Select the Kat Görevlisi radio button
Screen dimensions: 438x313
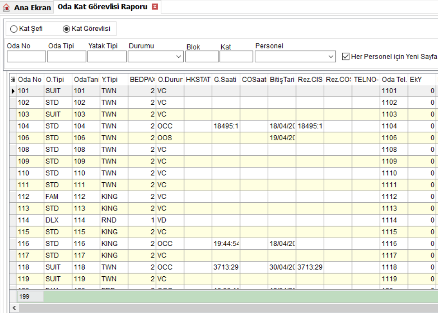66,29
